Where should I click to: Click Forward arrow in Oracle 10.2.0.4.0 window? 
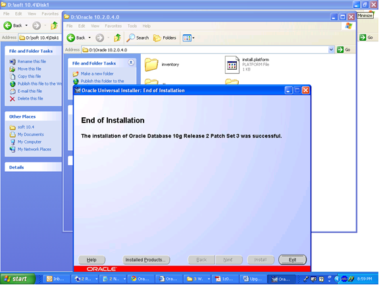tap(99, 38)
